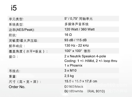The image size is (132, 97).
Task: Click the 5" / 0,75" 同轴单元 value
Action: pyautogui.click(x=78, y=19)
